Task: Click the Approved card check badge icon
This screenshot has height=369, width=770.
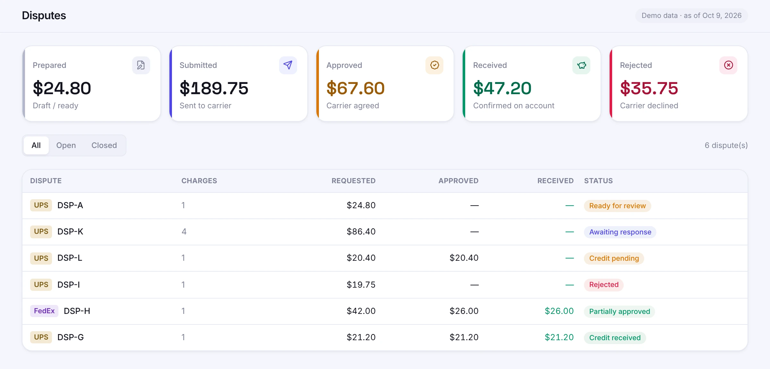Action: point(434,65)
